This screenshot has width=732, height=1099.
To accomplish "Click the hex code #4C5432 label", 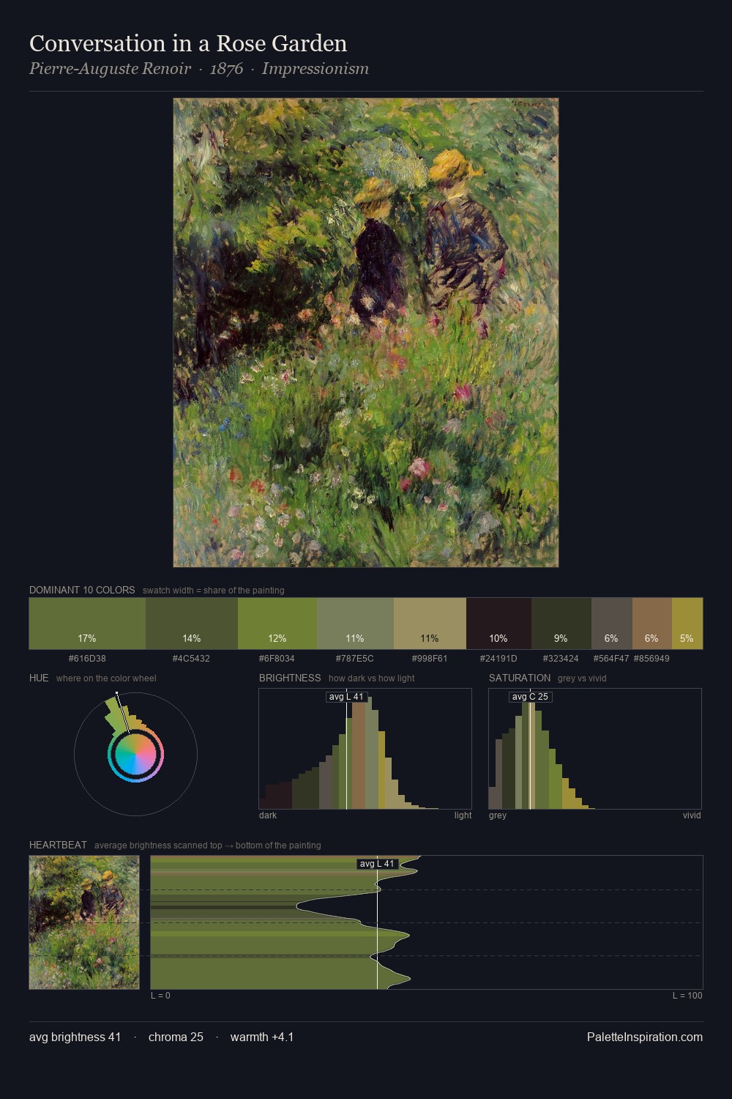I will tap(192, 659).
